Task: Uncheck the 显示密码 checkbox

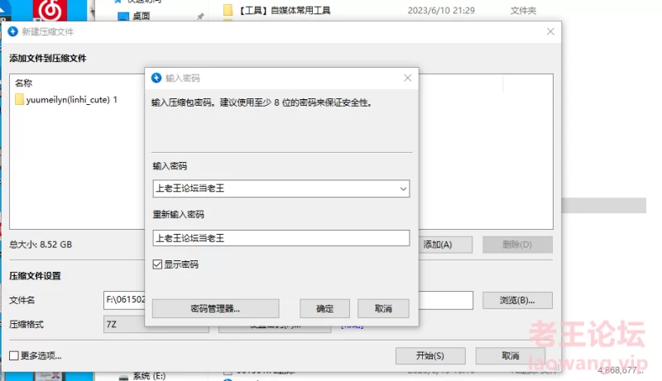Action: (x=158, y=264)
